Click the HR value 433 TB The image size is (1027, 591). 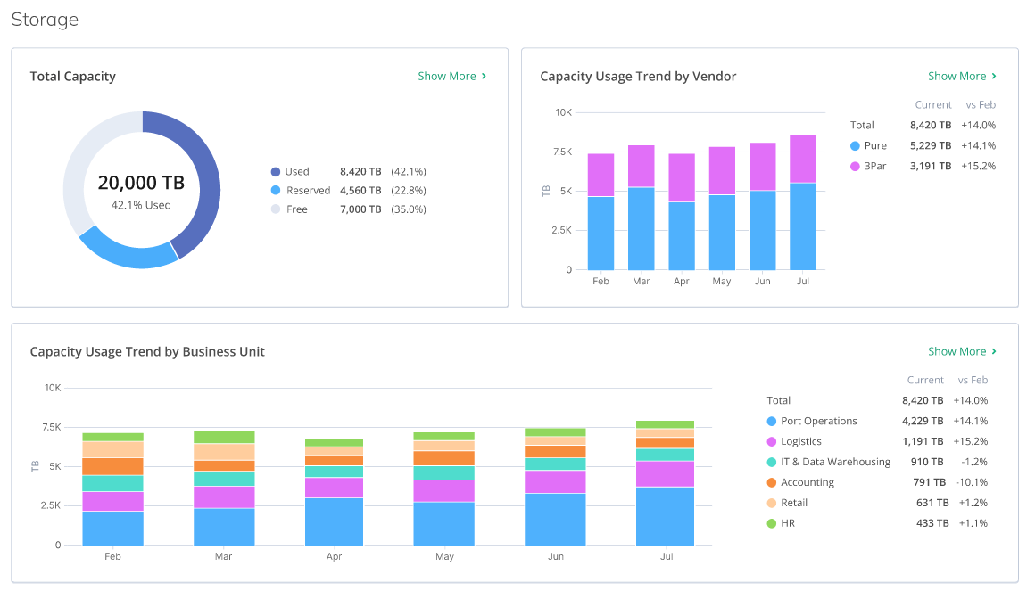[932, 523]
